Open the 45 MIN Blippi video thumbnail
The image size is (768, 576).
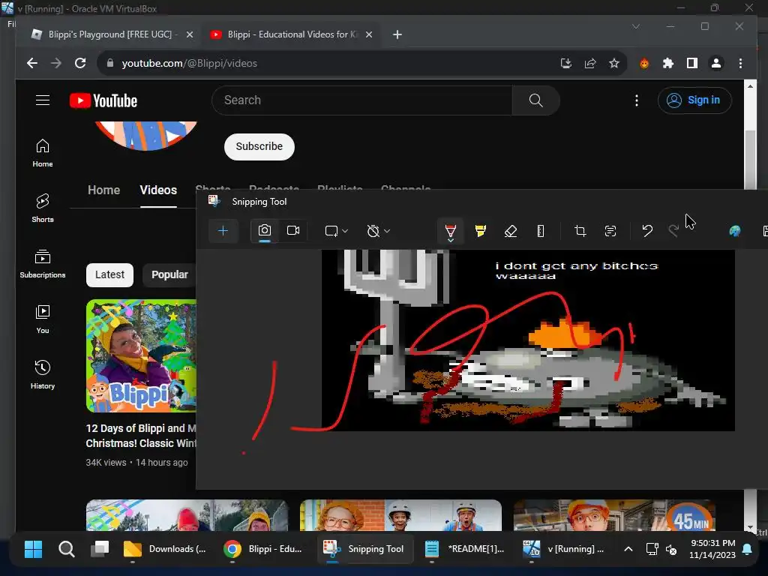click(614, 515)
